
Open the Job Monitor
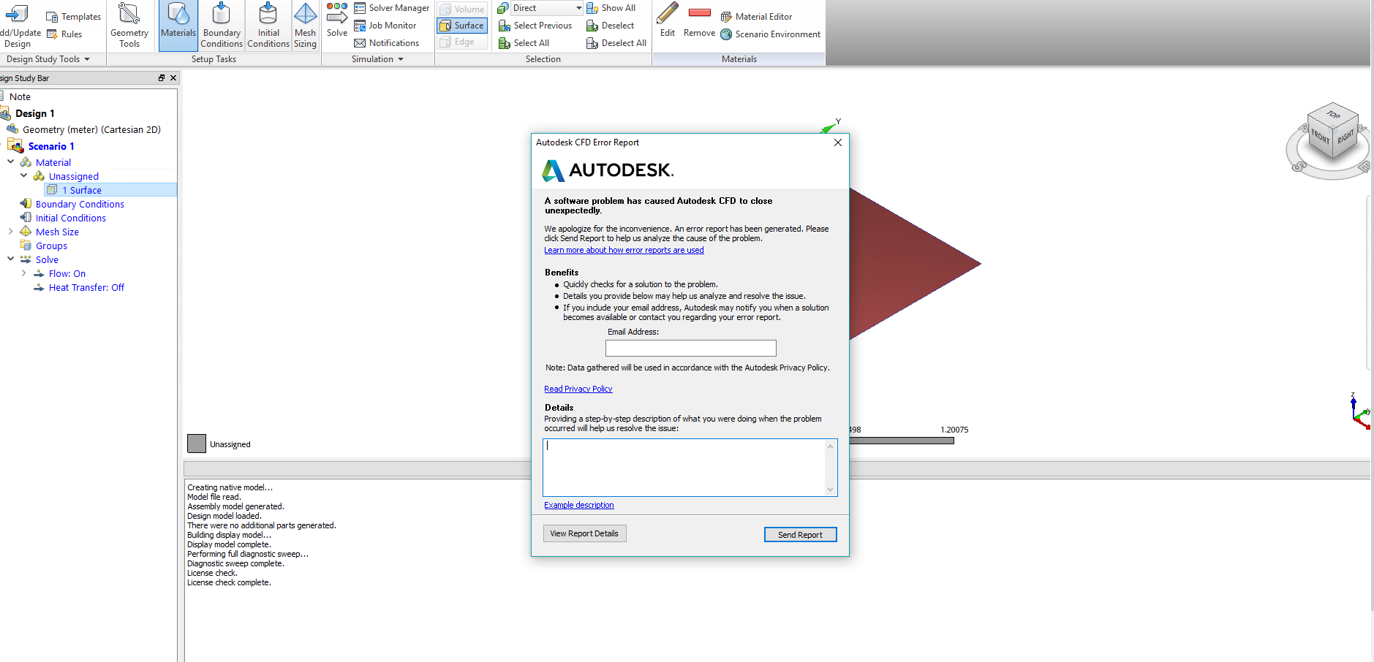pyautogui.click(x=385, y=26)
